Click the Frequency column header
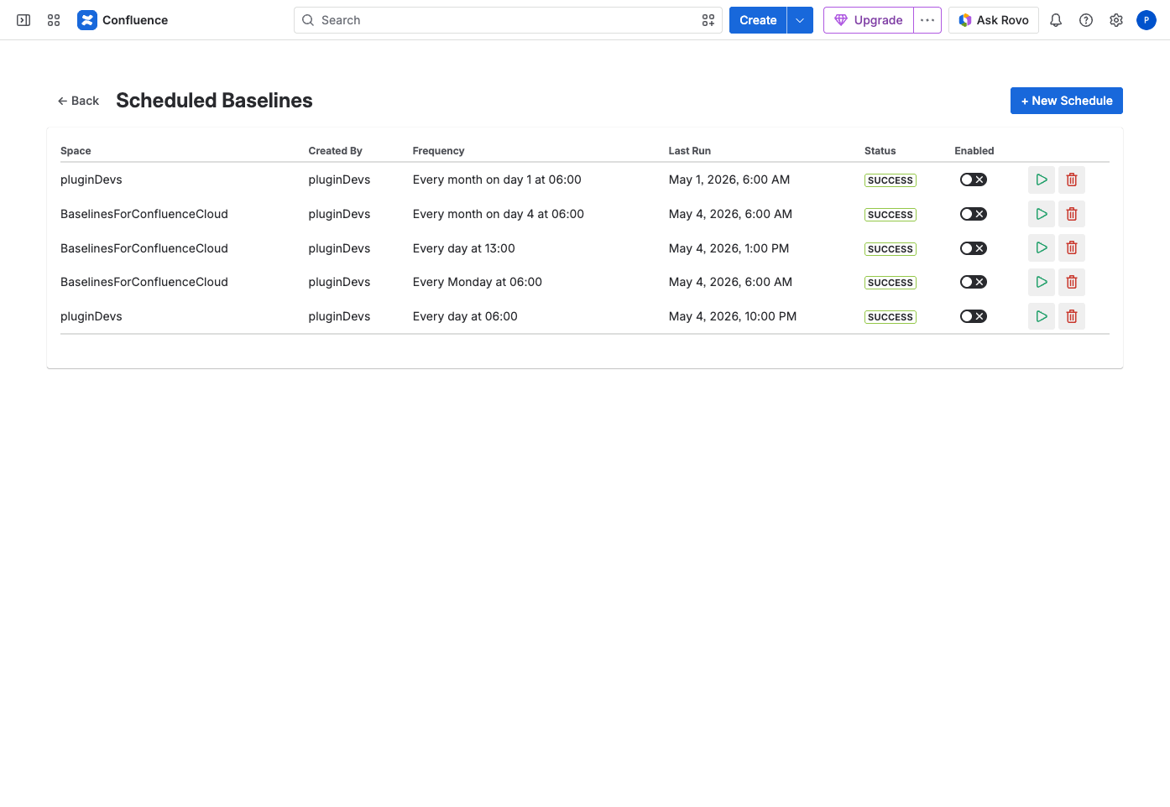 point(438,151)
